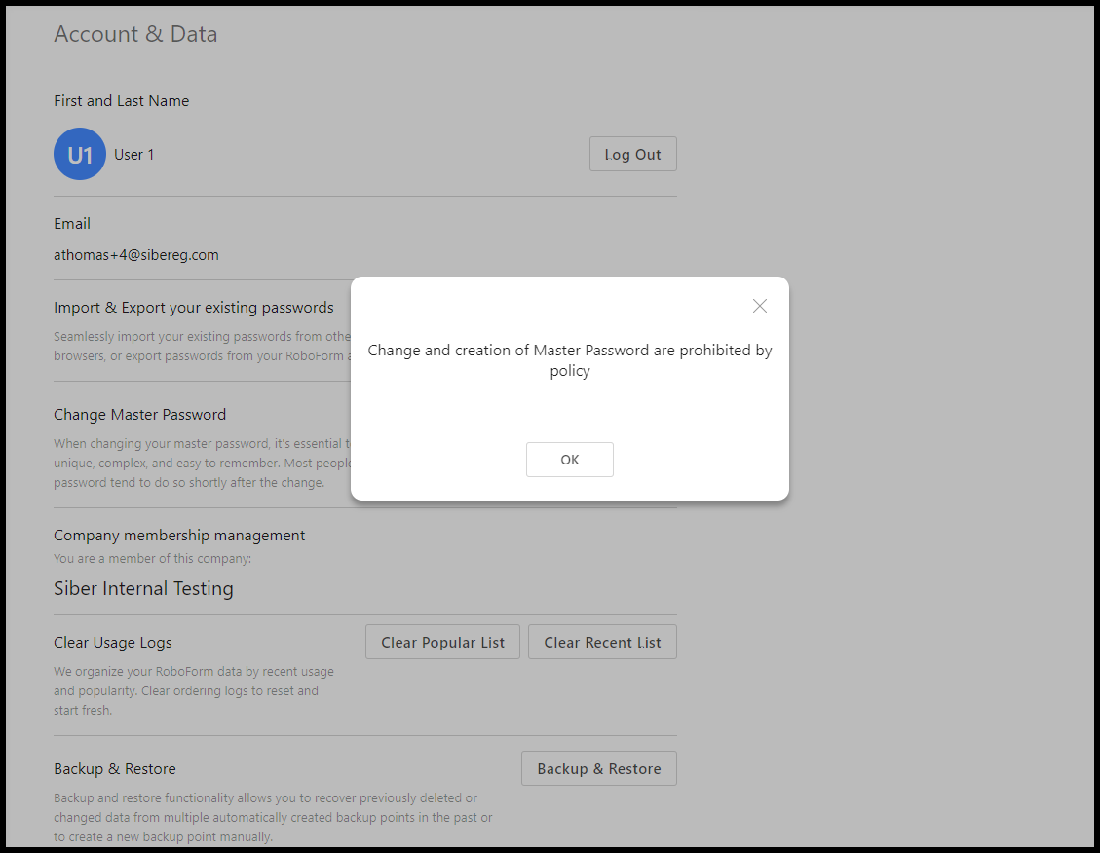Viewport: 1100px width, 853px height.
Task: Click the Backup & Restore section heading
Action: point(115,769)
